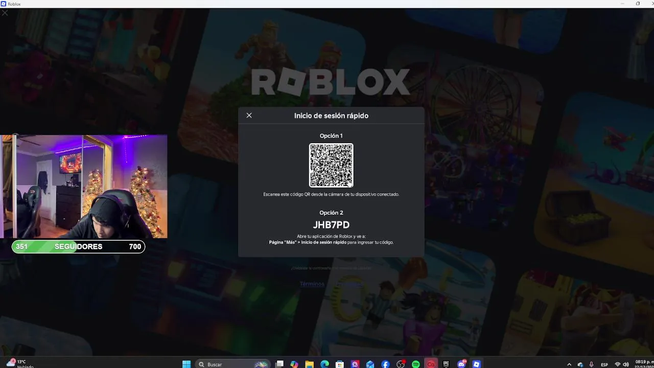Open Copilot from taskbar

(x=294, y=364)
